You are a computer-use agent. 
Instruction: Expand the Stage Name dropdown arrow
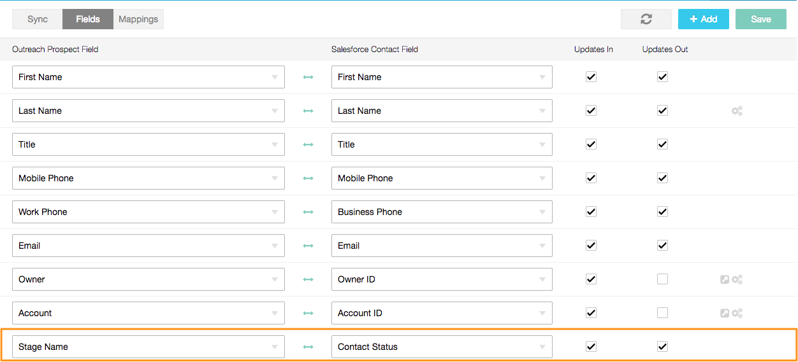[x=275, y=347]
